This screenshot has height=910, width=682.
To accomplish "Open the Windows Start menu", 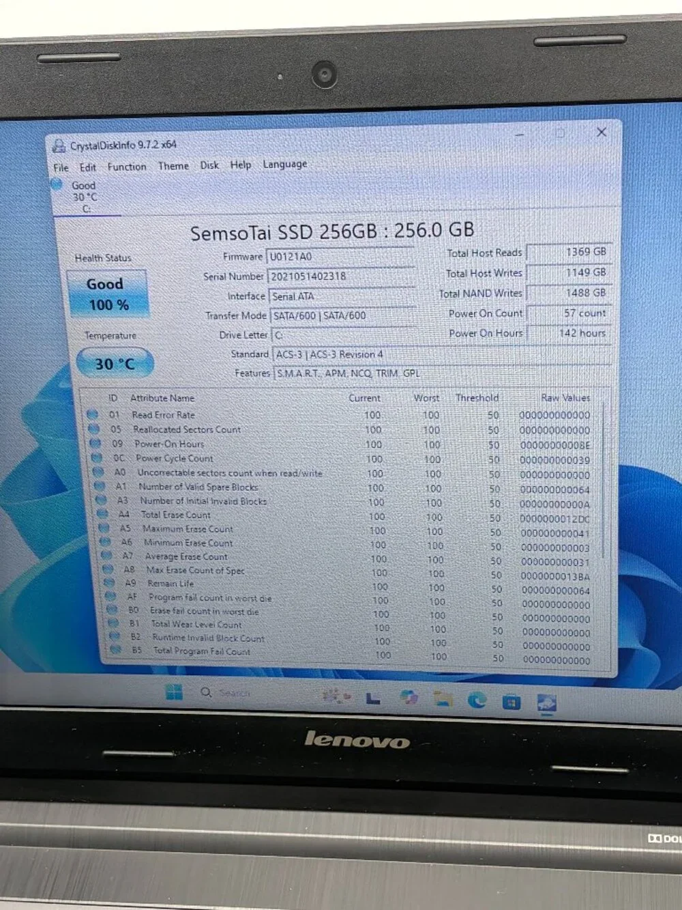I will point(174,692).
